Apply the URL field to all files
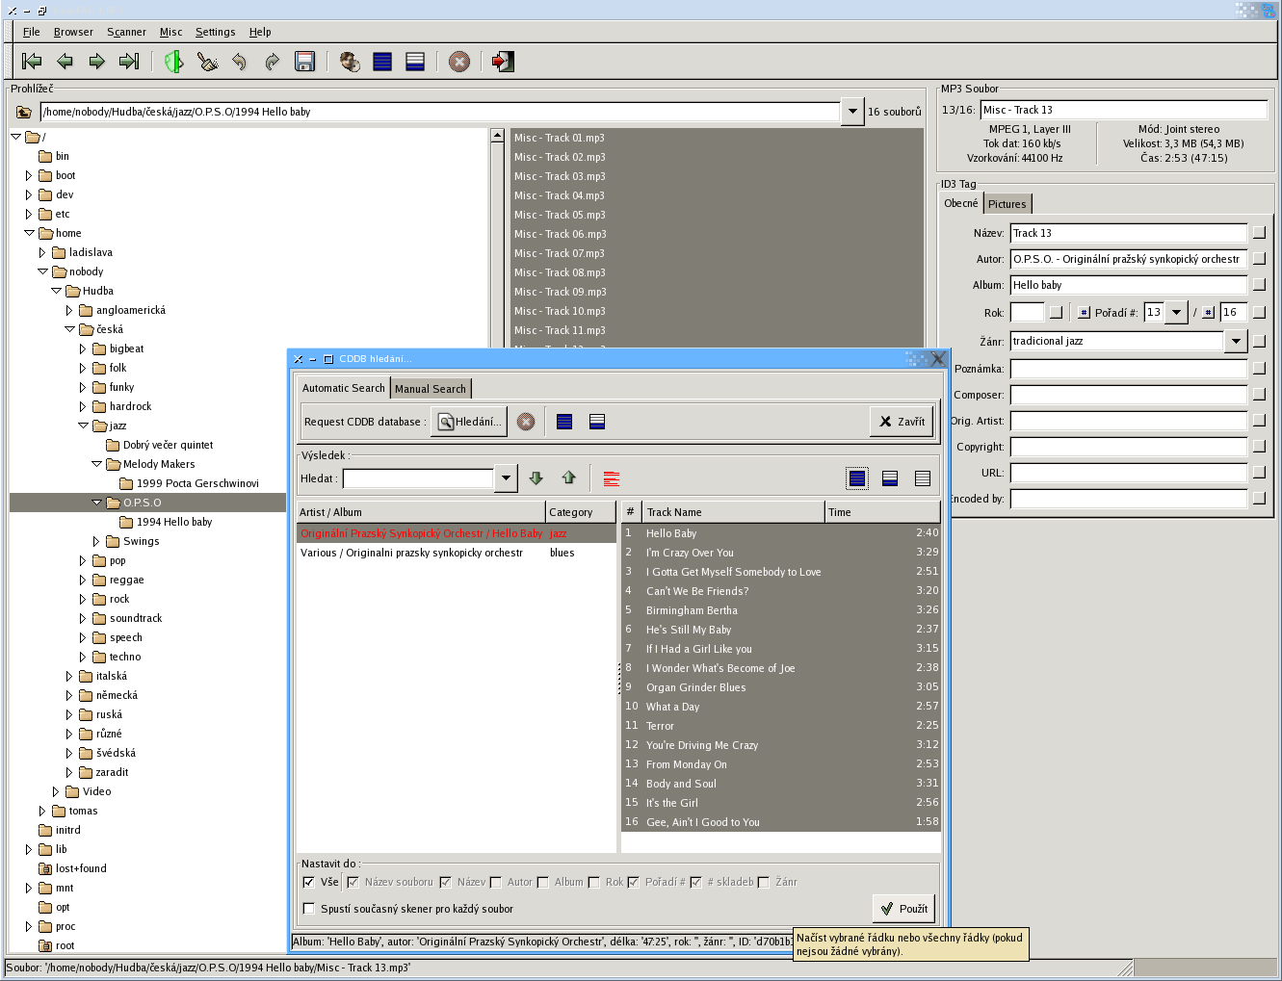 click(x=1259, y=473)
